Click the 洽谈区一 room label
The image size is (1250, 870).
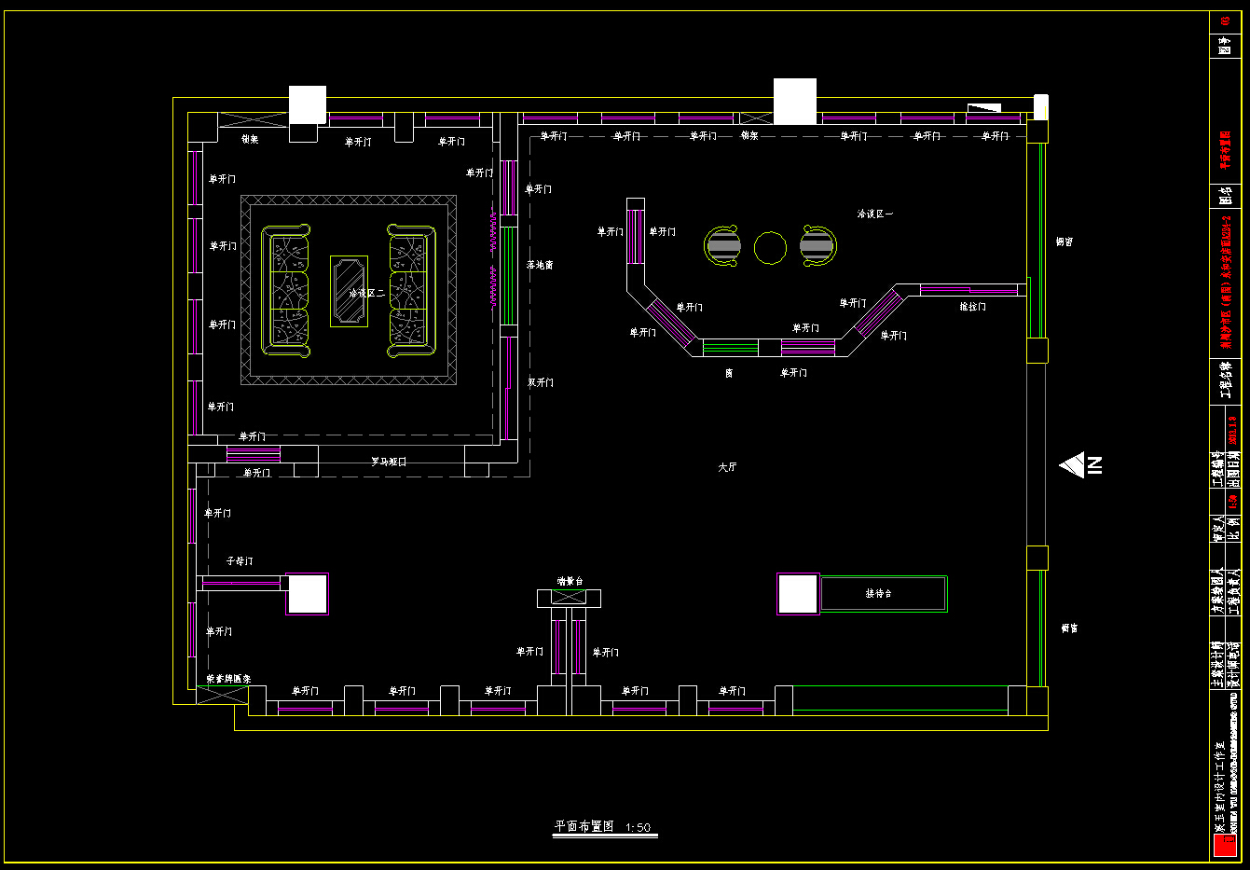click(875, 214)
